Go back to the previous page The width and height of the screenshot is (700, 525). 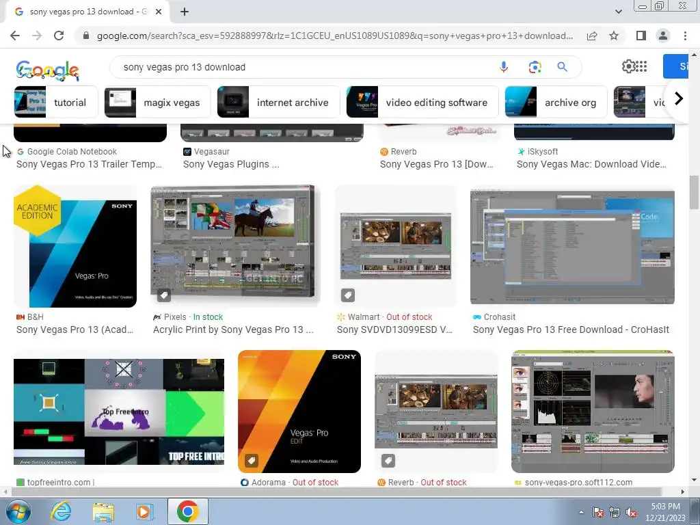15,36
